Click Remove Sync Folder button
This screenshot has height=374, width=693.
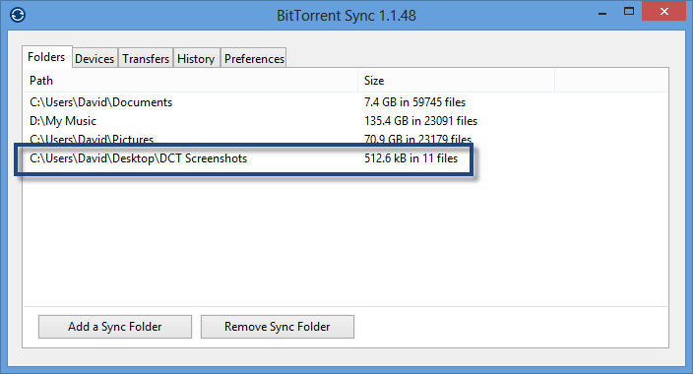click(278, 327)
